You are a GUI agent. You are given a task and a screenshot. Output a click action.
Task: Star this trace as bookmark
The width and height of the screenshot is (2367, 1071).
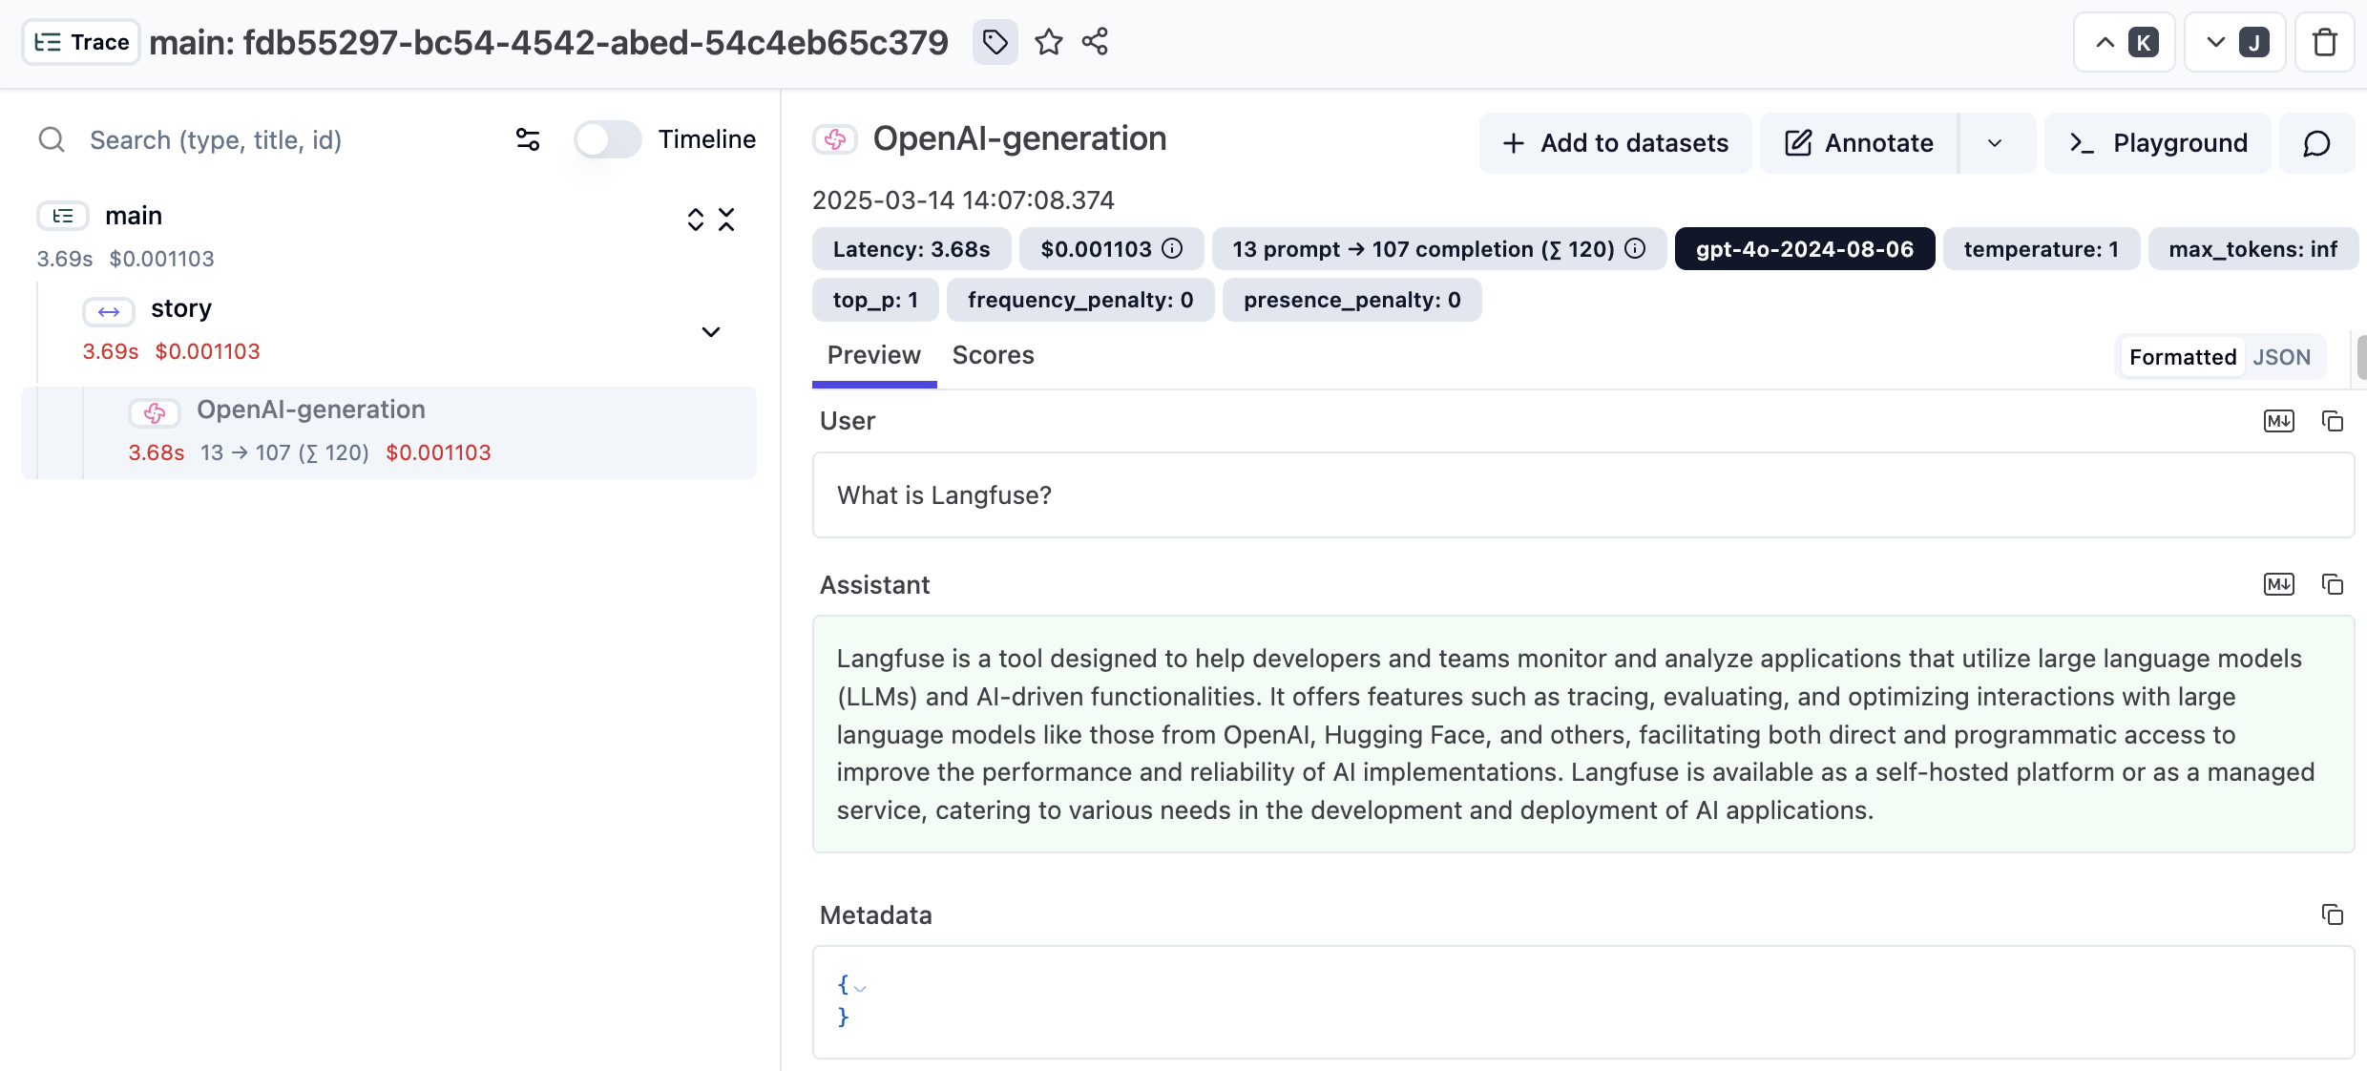(1049, 42)
